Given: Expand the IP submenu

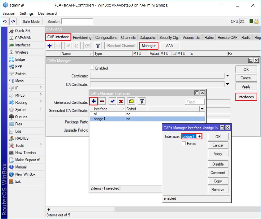Looking at the screenshot, I should coord(41,87).
